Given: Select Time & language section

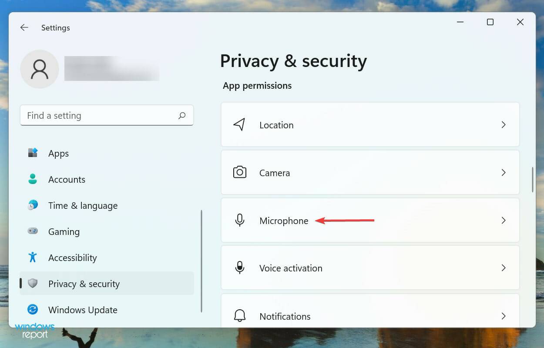Looking at the screenshot, I should [83, 206].
